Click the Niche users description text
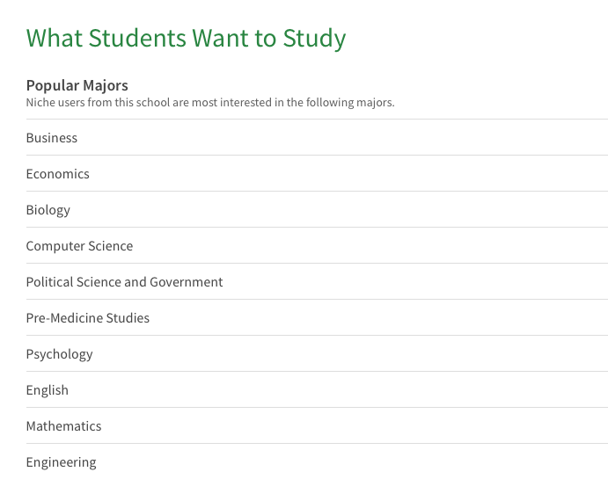608x479 pixels. click(210, 103)
